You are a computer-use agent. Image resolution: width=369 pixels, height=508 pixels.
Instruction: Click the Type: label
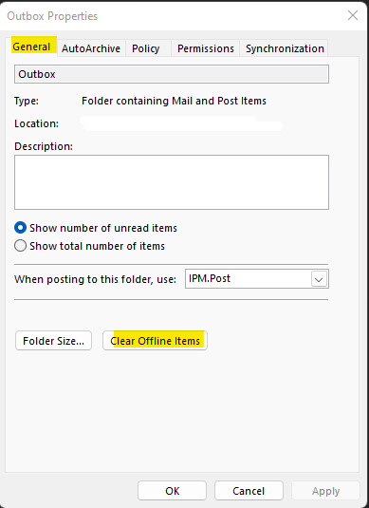click(27, 101)
